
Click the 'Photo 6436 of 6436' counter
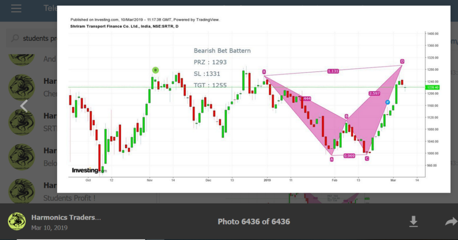click(254, 222)
